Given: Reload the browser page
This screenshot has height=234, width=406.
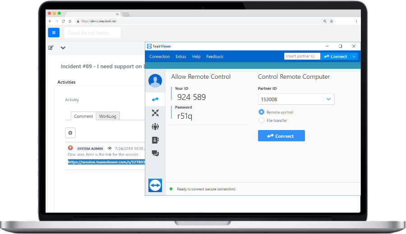Looking at the screenshot, I should pos(63,21).
